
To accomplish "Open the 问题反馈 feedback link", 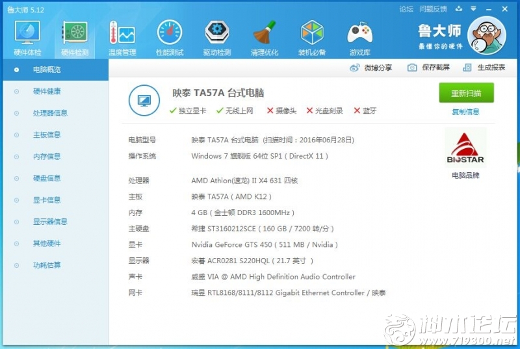I will pyautogui.click(x=433, y=9).
